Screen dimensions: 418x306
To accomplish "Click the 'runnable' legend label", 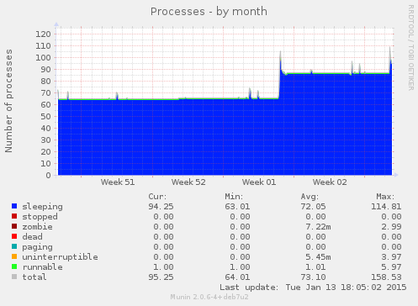I will [x=43, y=267].
